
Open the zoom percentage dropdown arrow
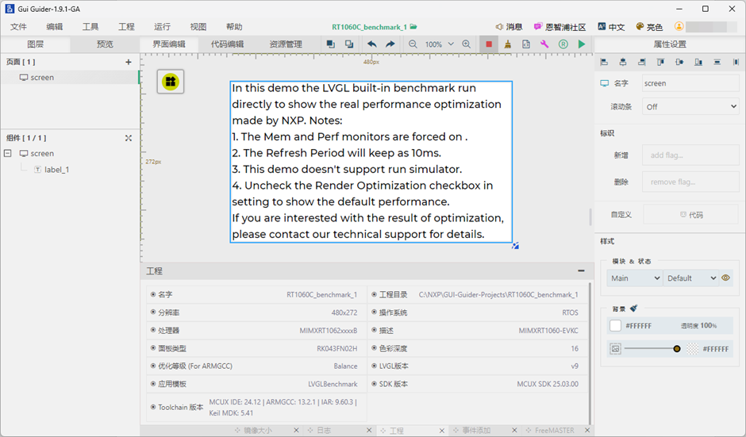(451, 44)
